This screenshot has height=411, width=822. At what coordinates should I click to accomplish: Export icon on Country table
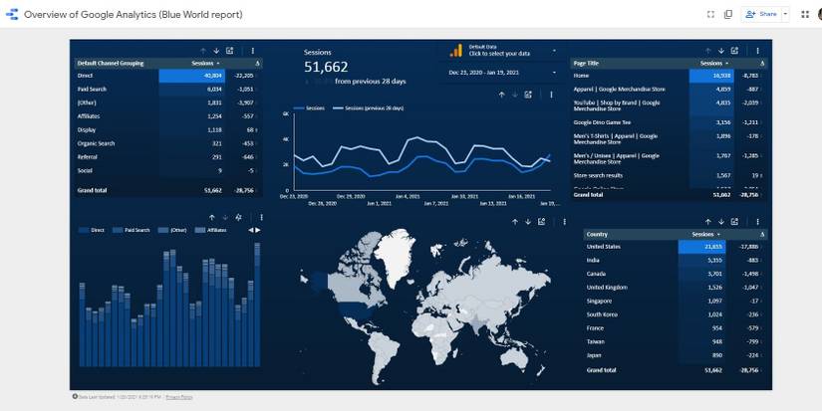735,222
